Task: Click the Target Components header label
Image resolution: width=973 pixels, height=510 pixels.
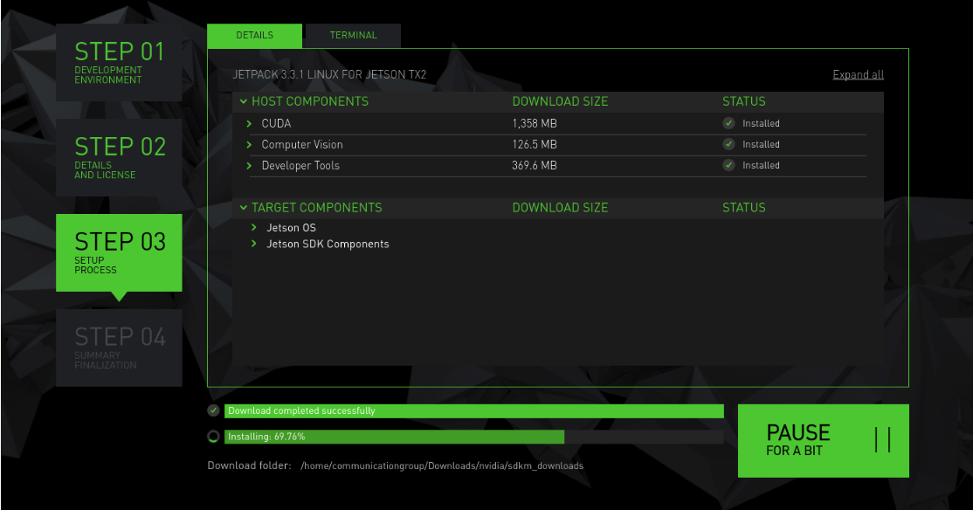Action: (316, 208)
